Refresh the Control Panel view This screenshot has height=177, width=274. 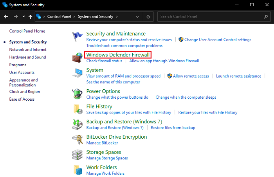coord(148,17)
